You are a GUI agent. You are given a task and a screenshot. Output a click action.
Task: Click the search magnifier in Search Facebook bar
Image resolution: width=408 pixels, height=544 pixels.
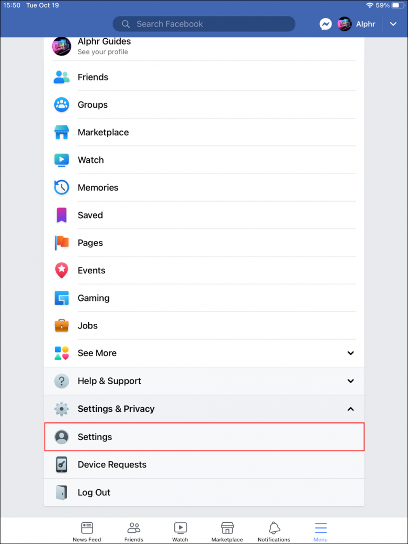coord(125,24)
